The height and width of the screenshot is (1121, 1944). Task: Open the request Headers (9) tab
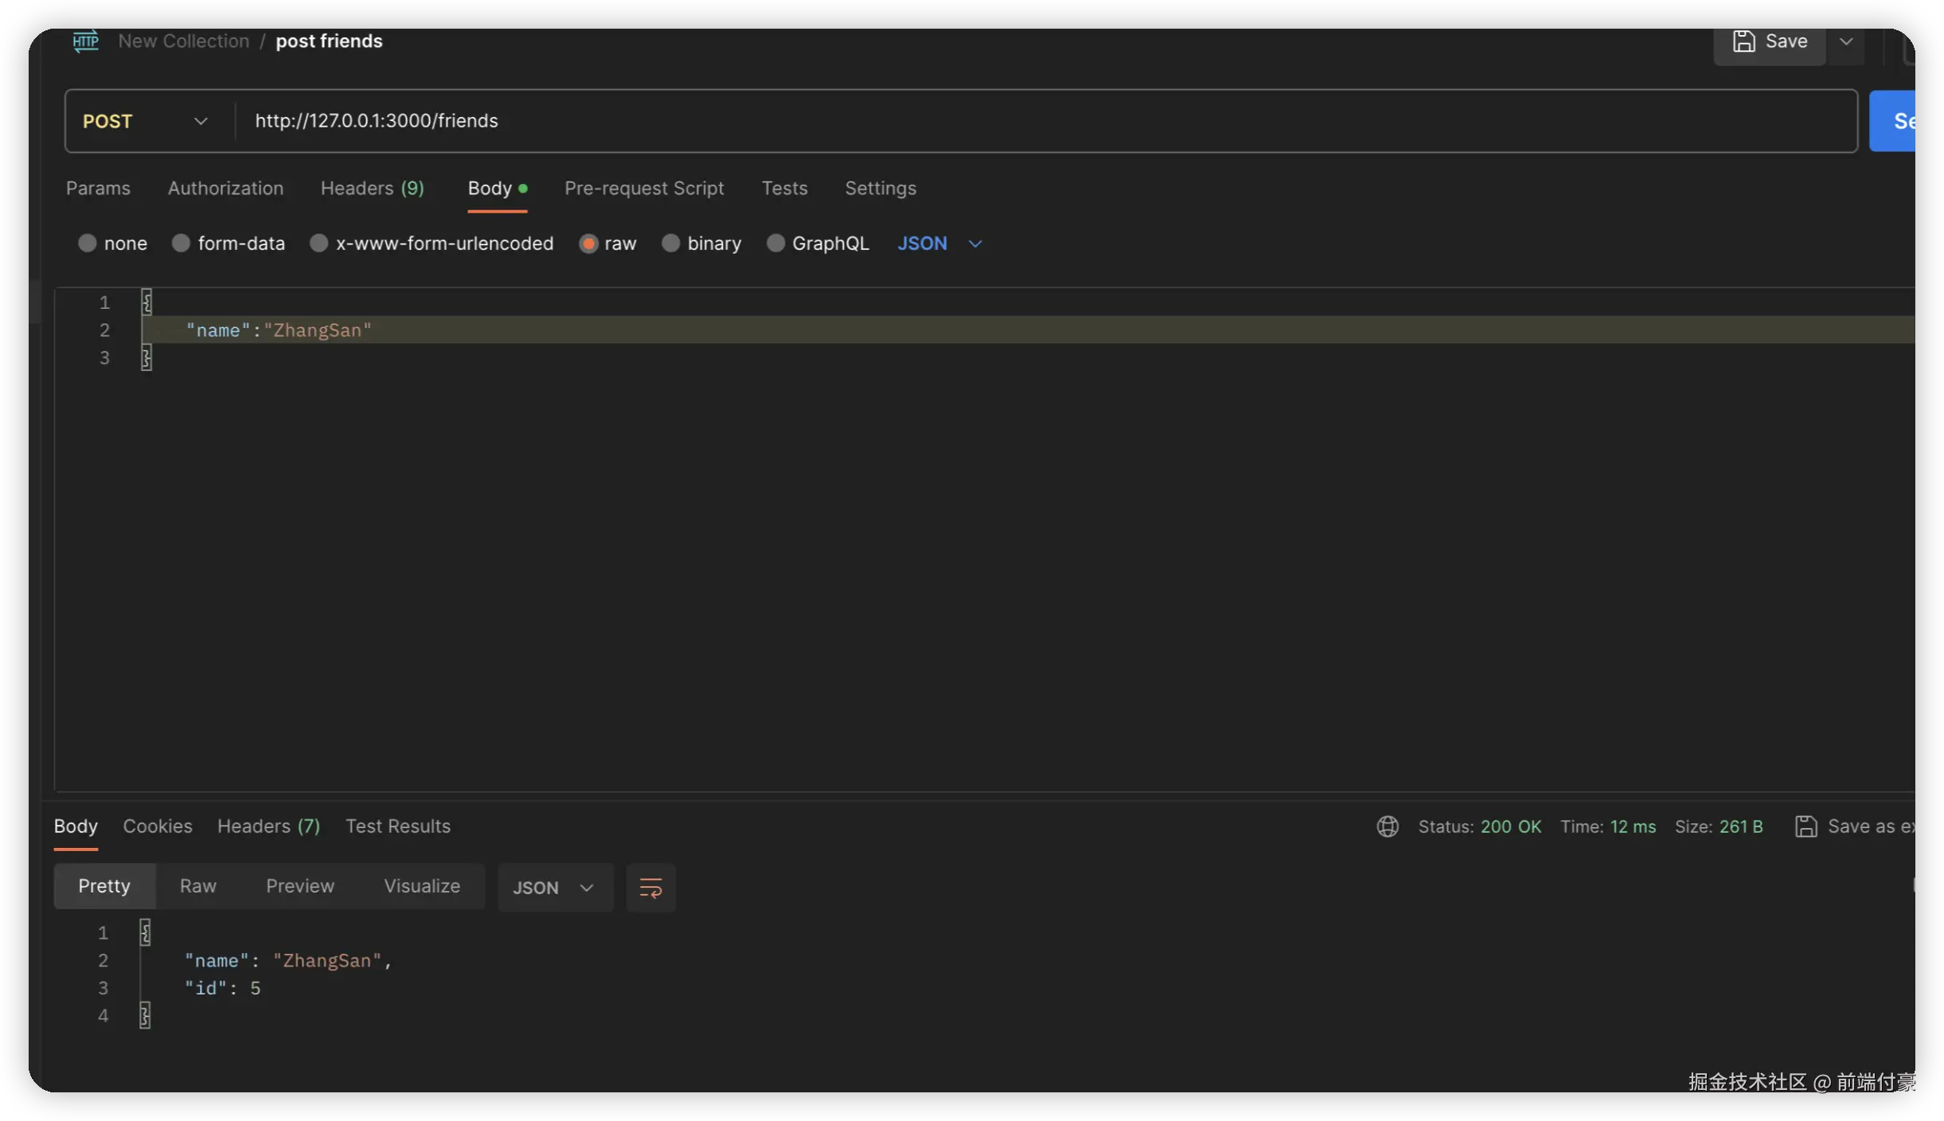[372, 189]
